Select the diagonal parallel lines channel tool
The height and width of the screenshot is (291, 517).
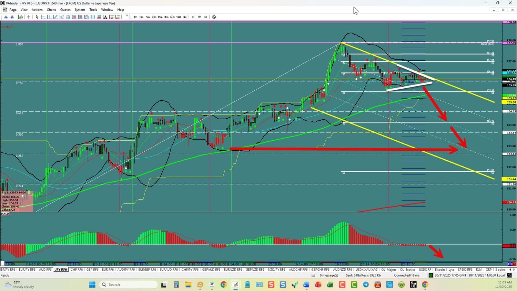click(87, 17)
